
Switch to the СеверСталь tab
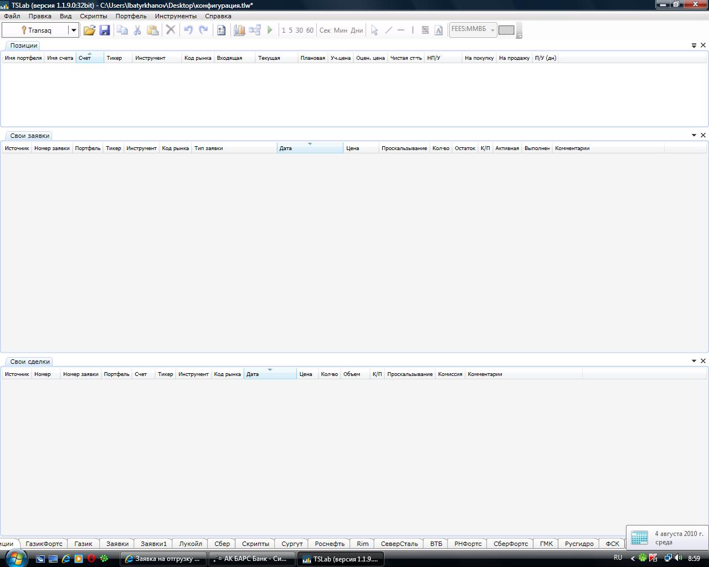(x=399, y=544)
